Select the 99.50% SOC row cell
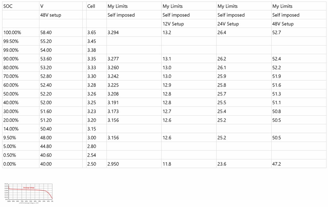Image resolution: width=328 pixels, height=207 pixels. 21,41
